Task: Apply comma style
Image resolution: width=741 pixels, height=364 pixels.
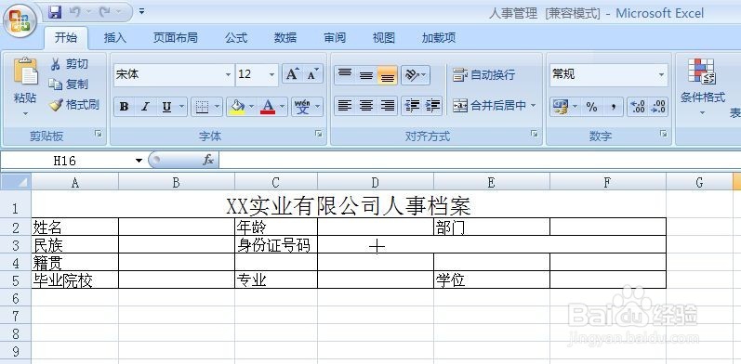Action: click(613, 107)
